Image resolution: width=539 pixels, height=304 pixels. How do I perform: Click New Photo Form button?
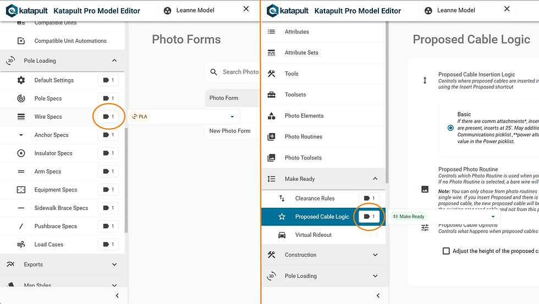[x=230, y=131]
